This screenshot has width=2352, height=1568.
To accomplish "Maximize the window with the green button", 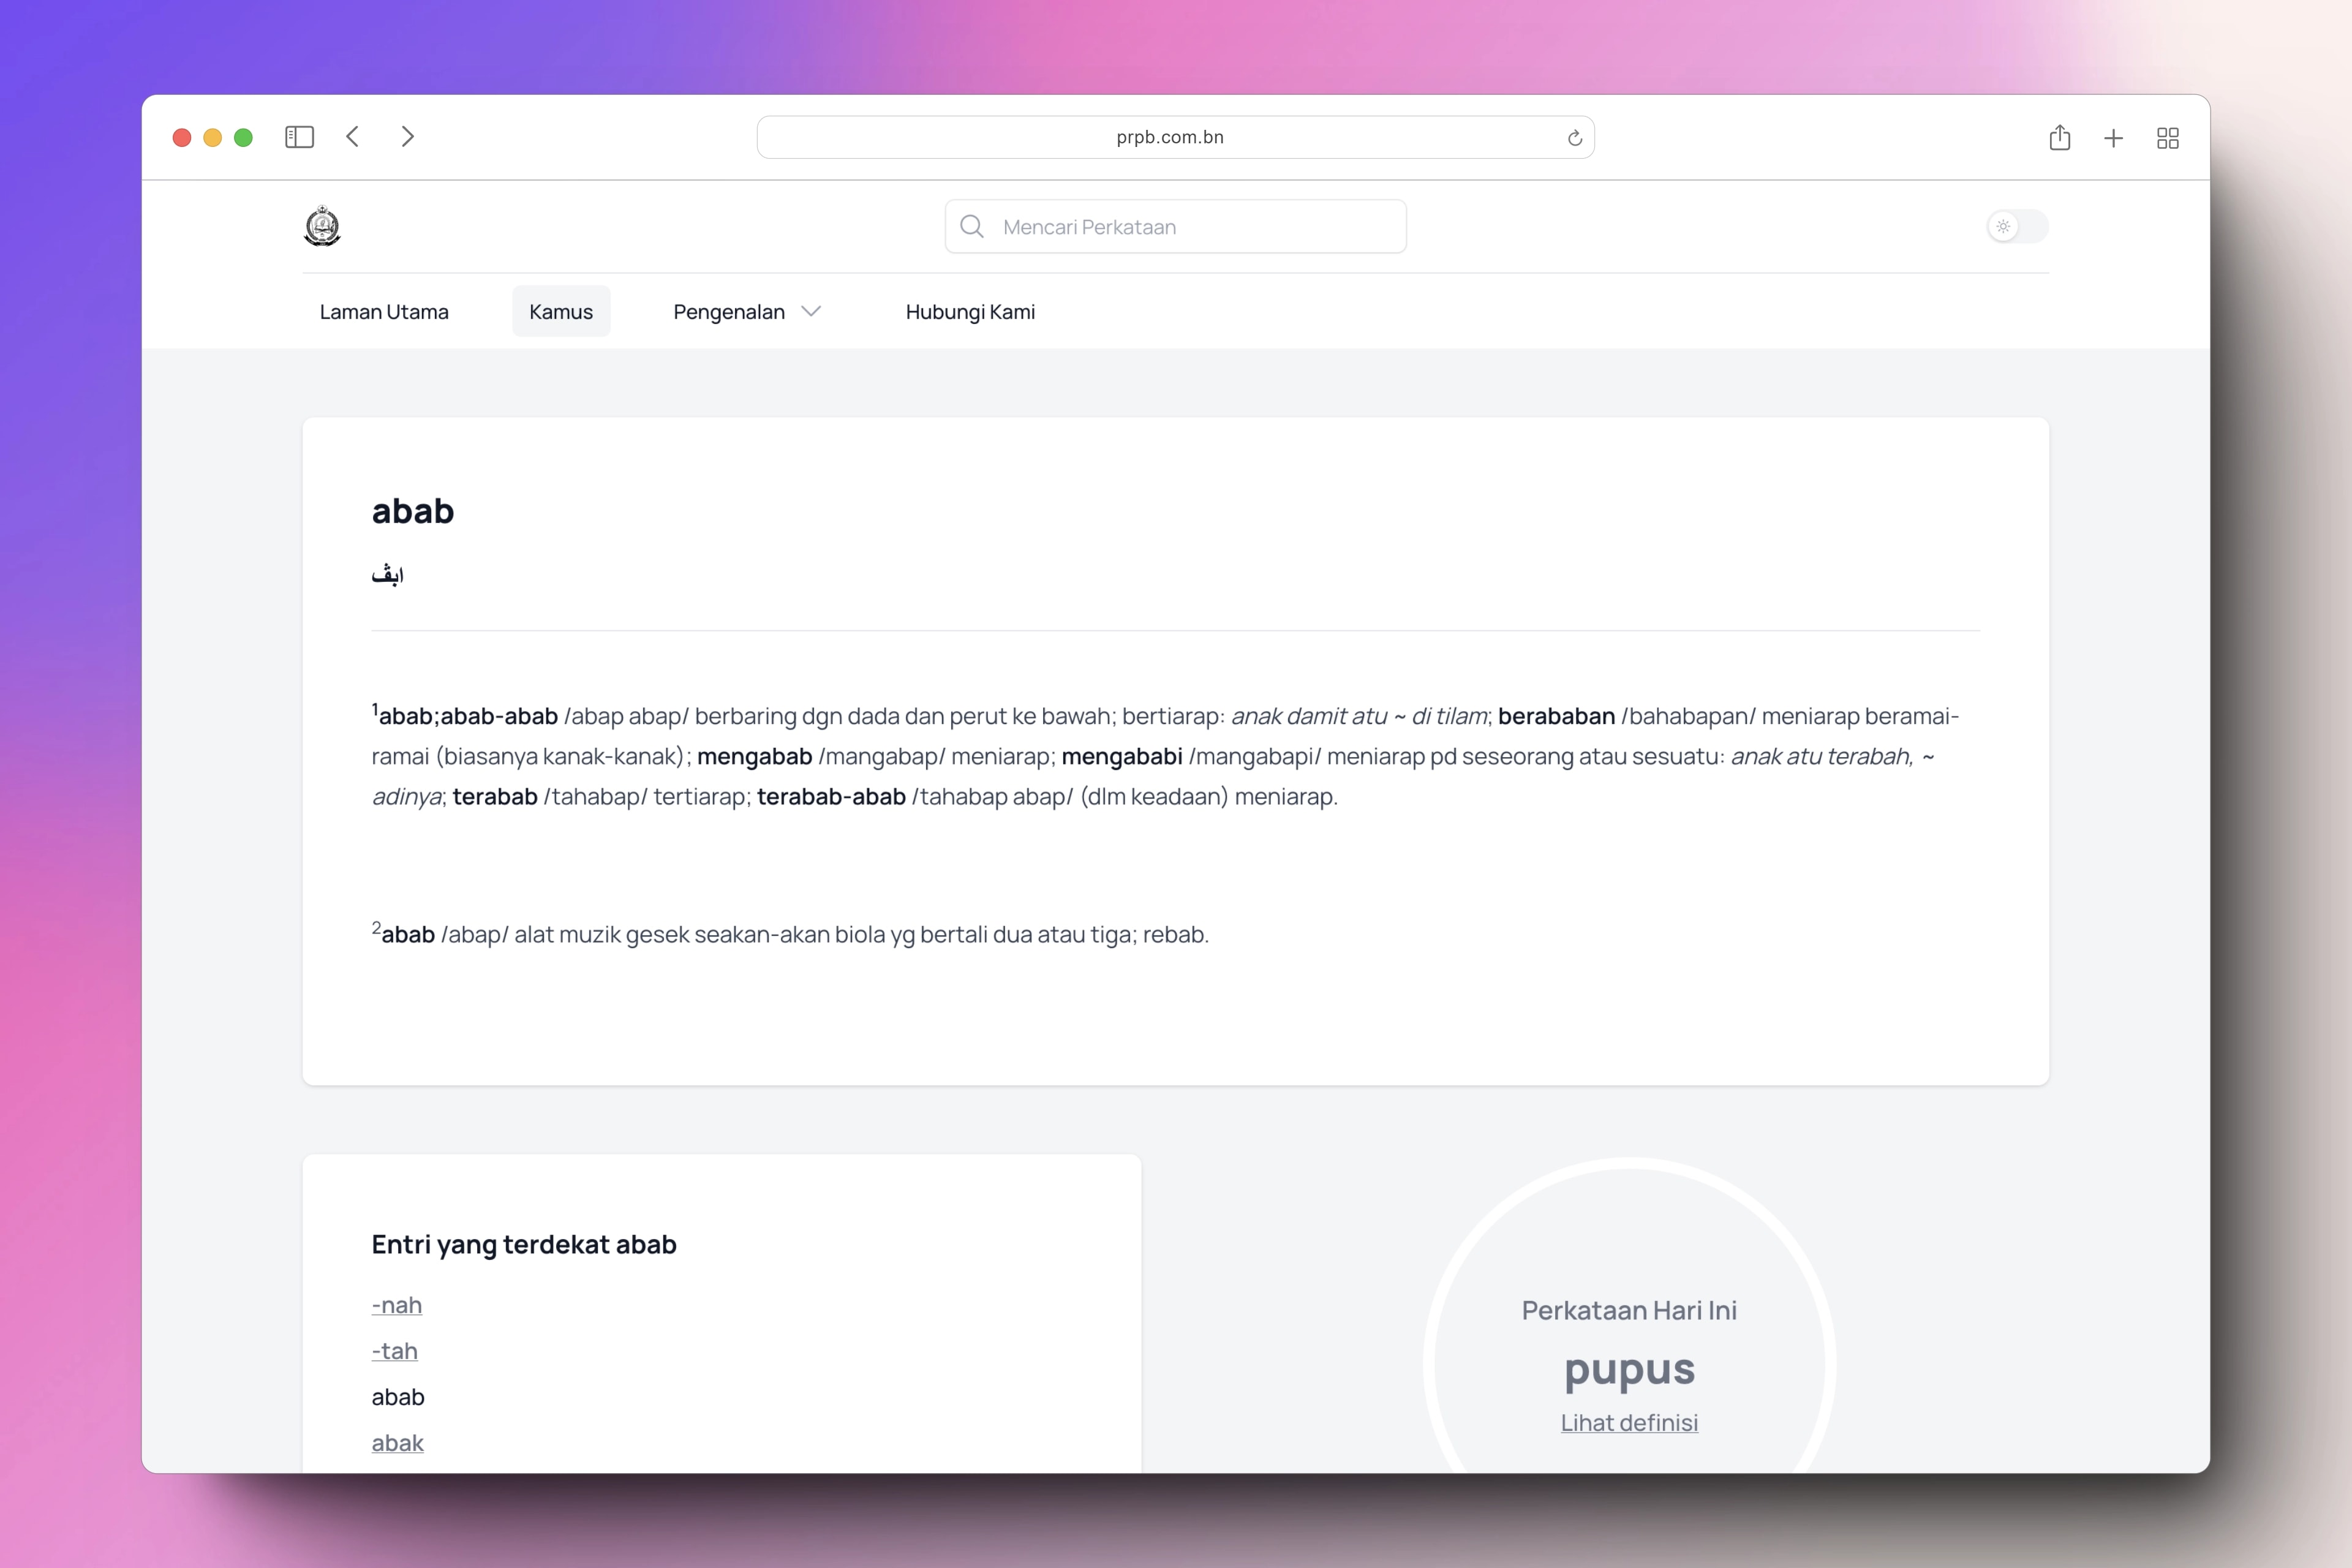I will [x=243, y=138].
